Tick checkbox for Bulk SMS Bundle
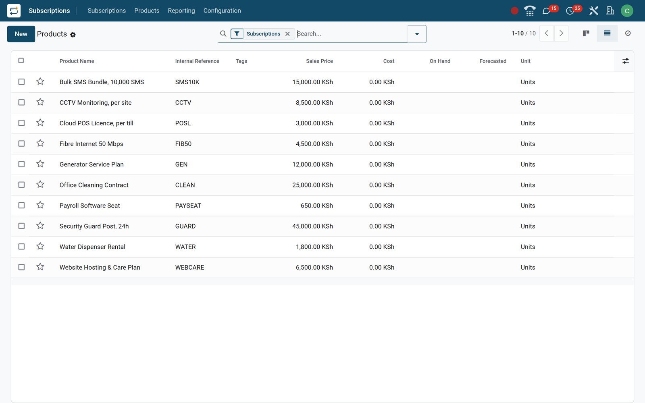 pyautogui.click(x=21, y=82)
